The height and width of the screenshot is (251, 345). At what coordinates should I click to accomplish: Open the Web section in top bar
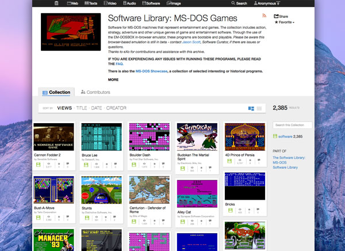(x=72, y=3)
